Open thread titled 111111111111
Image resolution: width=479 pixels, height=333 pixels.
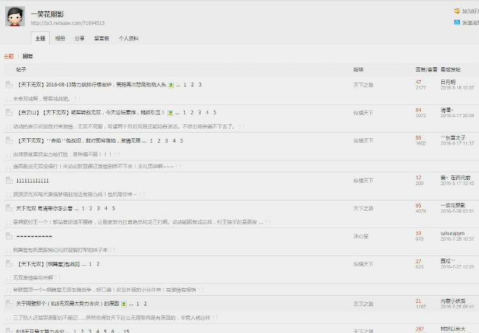coord(33,181)
